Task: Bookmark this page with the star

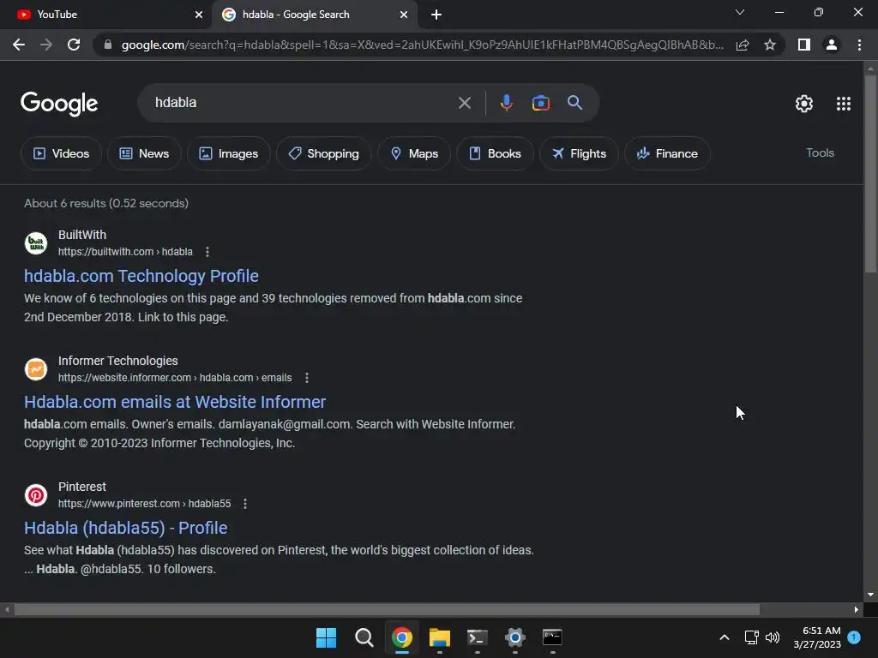Action: (x=770, y=45)
